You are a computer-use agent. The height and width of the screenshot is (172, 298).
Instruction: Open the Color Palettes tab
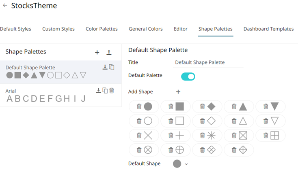[101, 29]
